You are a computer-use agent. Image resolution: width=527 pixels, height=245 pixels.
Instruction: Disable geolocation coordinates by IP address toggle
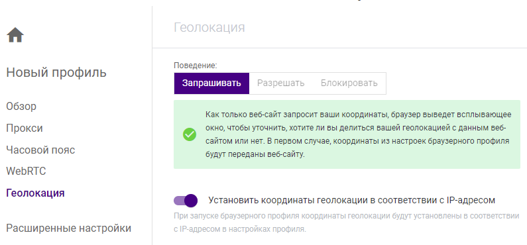click(x=186, y=201)
